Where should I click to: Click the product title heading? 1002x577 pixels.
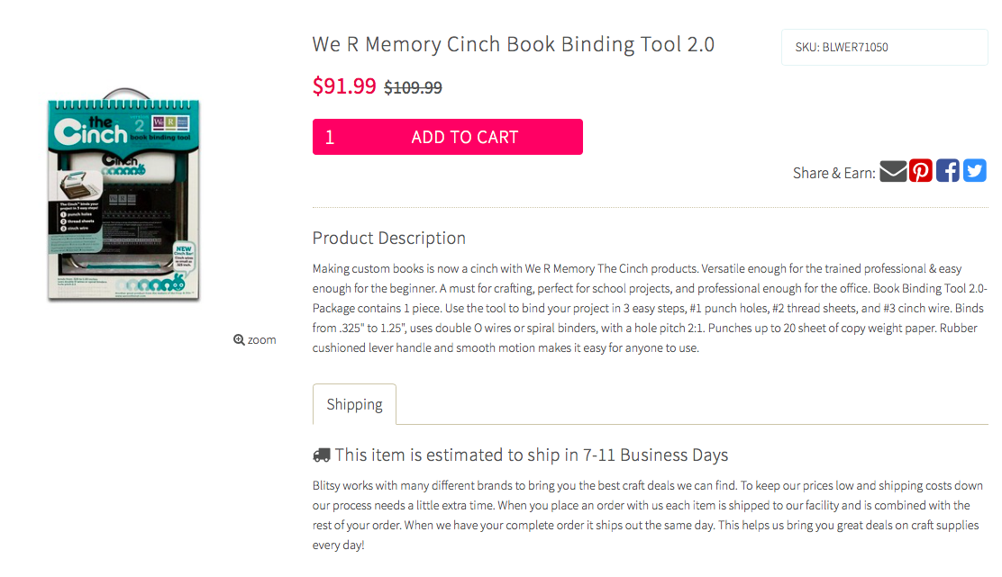coord(513,44)
